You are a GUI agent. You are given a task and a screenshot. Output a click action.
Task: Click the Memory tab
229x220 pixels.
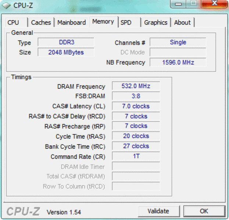pos(103,22)
